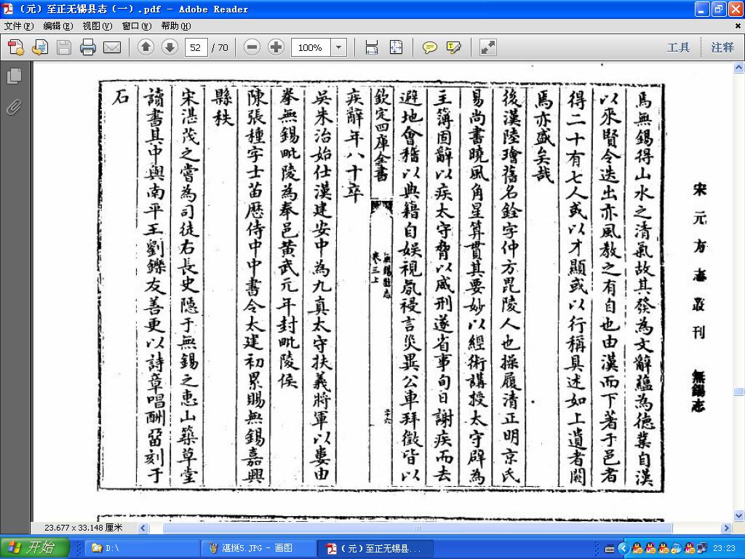This screenshot has width=745, height=559.
Task: Open the 视图 menu
Action: coord(97,26)
